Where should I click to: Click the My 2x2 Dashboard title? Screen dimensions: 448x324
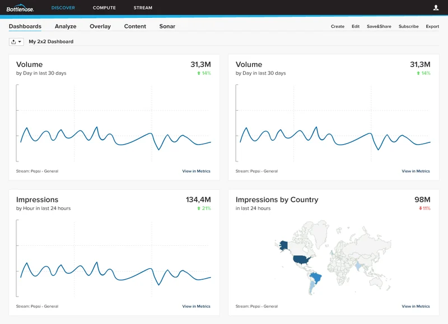pos(51,41)
